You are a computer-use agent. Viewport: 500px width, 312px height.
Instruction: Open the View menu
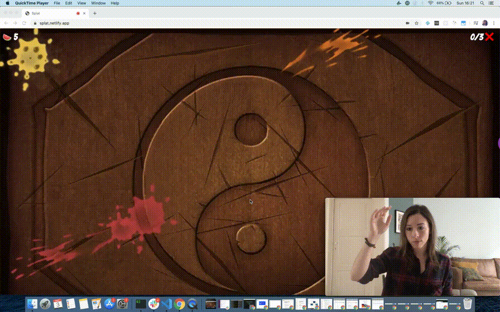click(x=81, y=3)
